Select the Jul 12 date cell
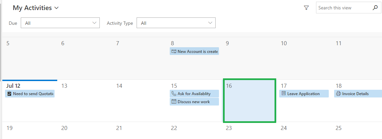The width and height of the screenshot is (382, 139). click(x=30, y=100)
